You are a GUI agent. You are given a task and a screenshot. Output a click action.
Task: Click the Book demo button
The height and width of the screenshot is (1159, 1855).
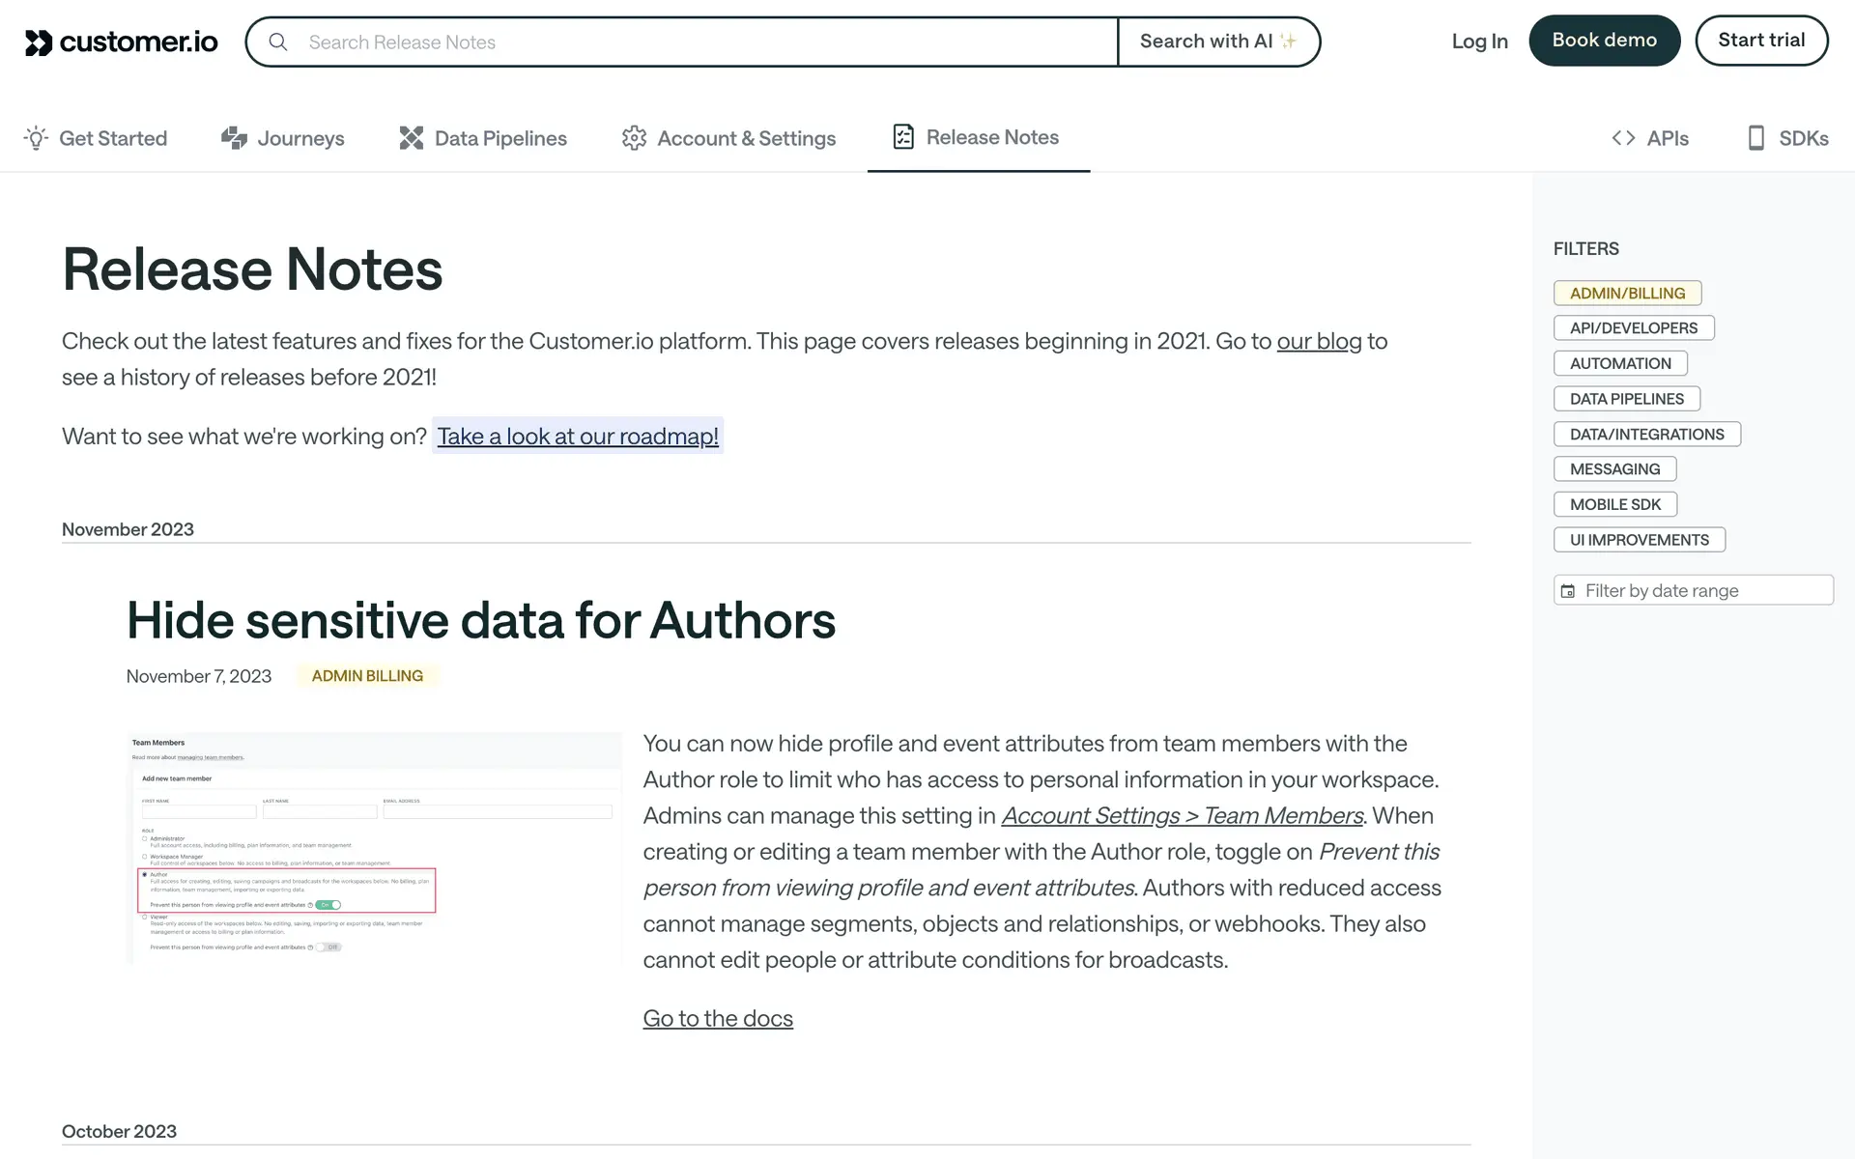coord(1604,41)
